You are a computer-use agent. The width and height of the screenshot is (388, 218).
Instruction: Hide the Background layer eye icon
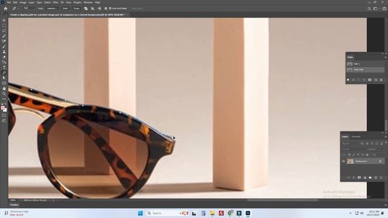coord(344,162)
